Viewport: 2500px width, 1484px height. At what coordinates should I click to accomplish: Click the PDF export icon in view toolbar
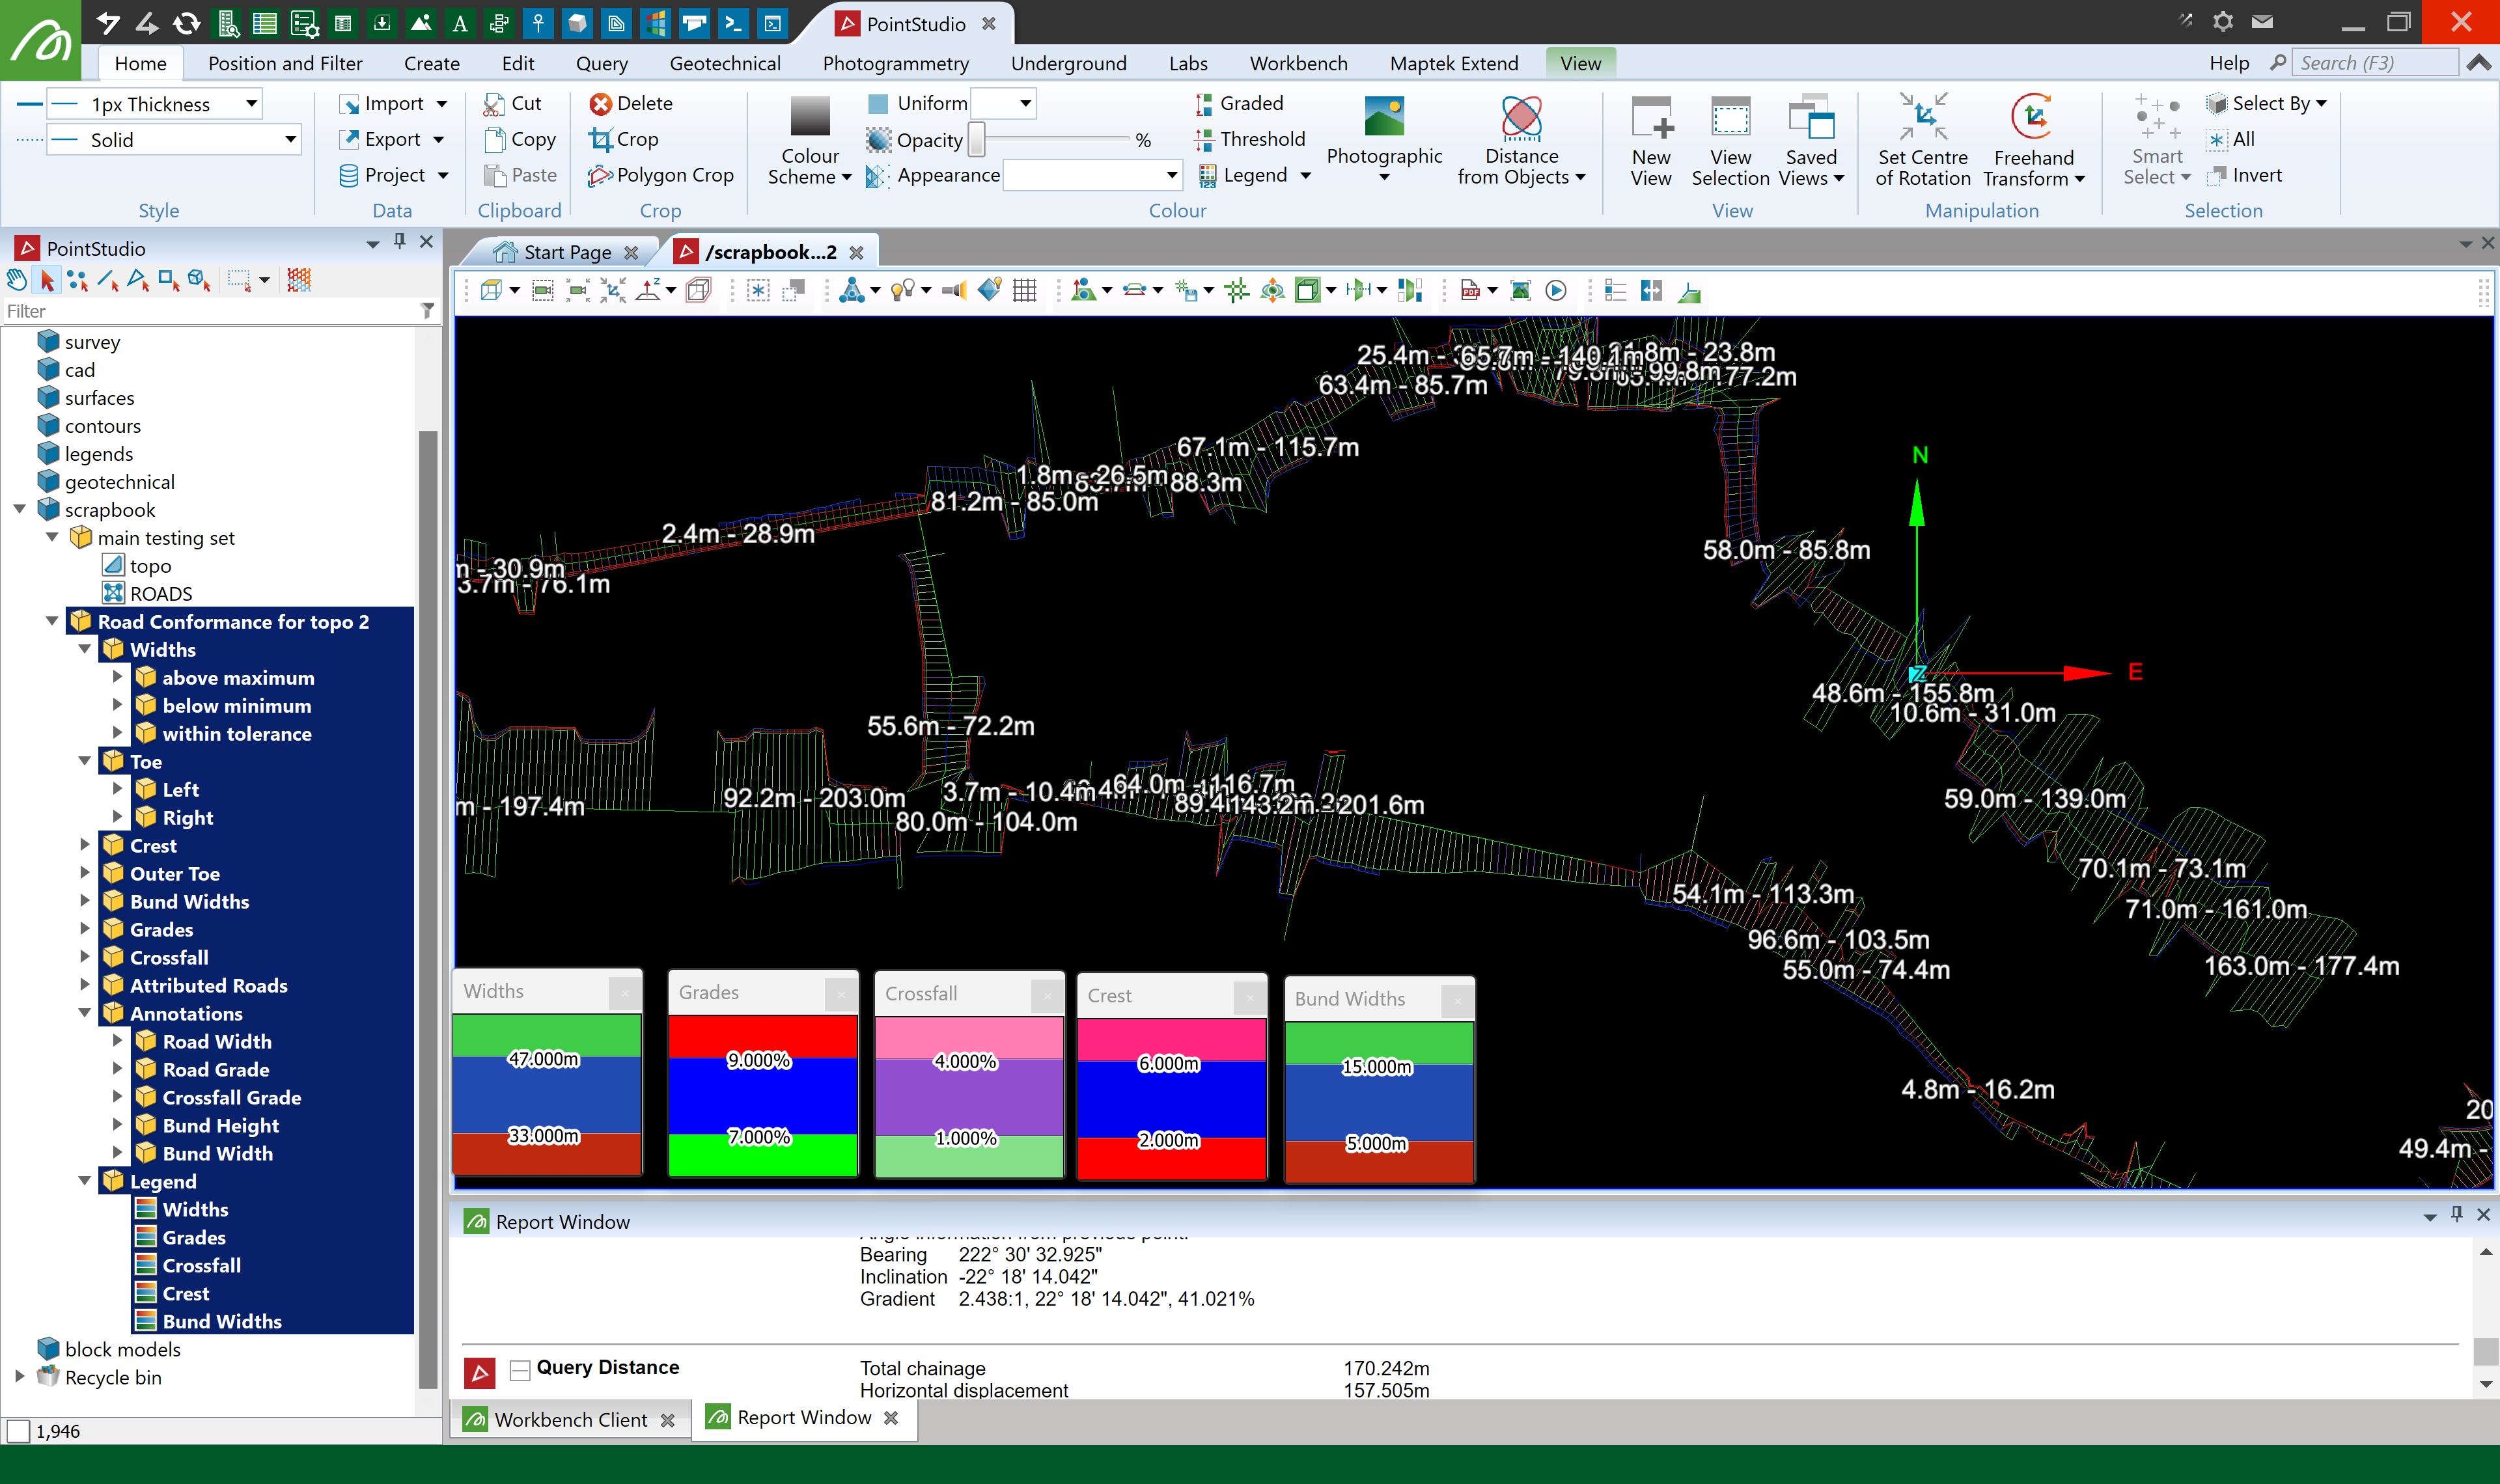coord(1469,291)
